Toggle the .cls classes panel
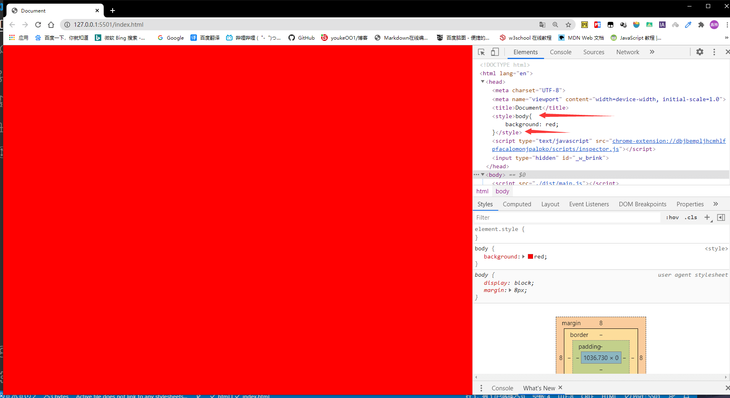Image resolution: width=730 pixels, height=398 pixels. pyautogui.click(x=691, y=218)
